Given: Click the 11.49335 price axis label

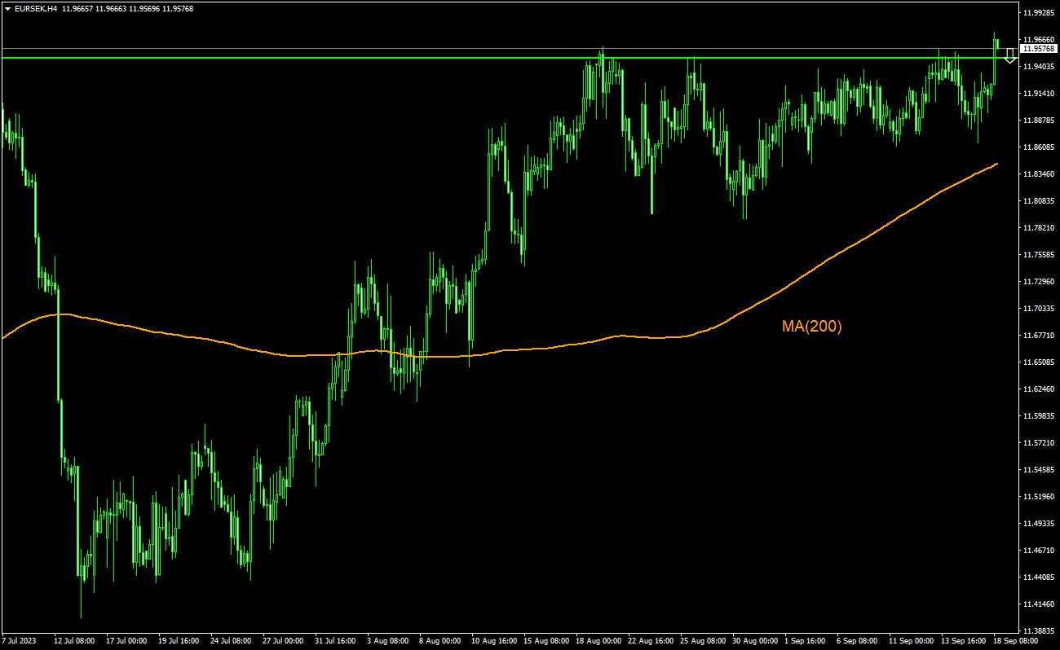Looking at the screenshot, I should pyautogui.click(x=1040, y=524).
